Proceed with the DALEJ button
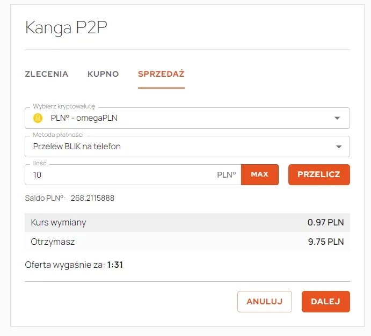Image resolution: width=371 pixels, height=336 pixels. click(x=325, y=302)
